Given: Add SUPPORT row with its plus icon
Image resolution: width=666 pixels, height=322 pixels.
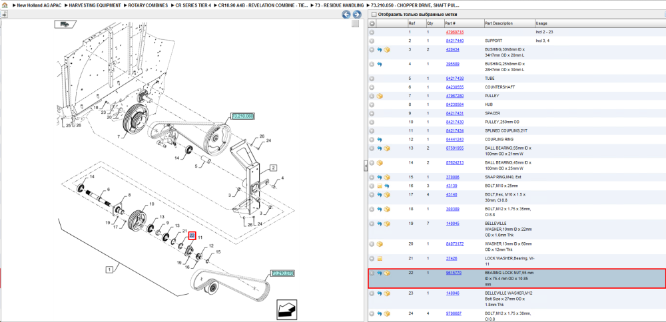Looking at the screenshot, I should coord(372,41).
